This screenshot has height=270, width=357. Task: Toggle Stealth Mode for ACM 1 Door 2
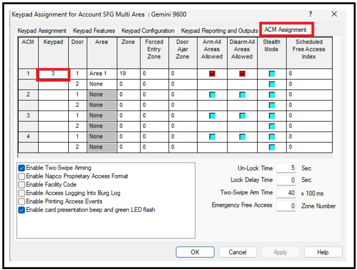[272, 85]
